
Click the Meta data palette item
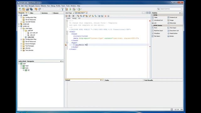point(172,23)
